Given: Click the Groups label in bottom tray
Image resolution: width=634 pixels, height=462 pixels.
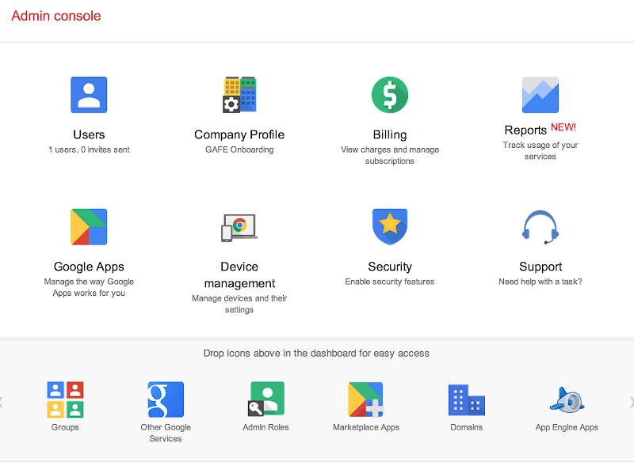Looking at the screenshot, I should pyautogui.click(x=65, y=427).
